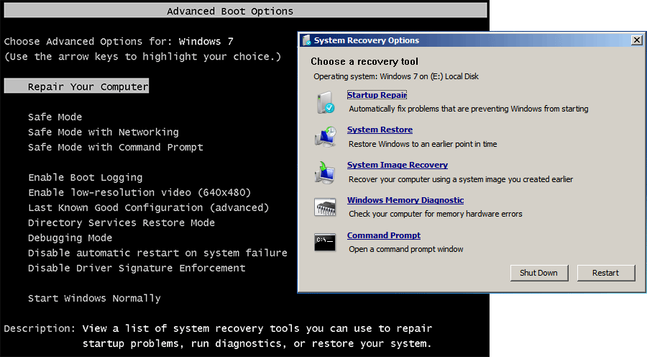Click the Shut Down button

click(x=539, y=273)
